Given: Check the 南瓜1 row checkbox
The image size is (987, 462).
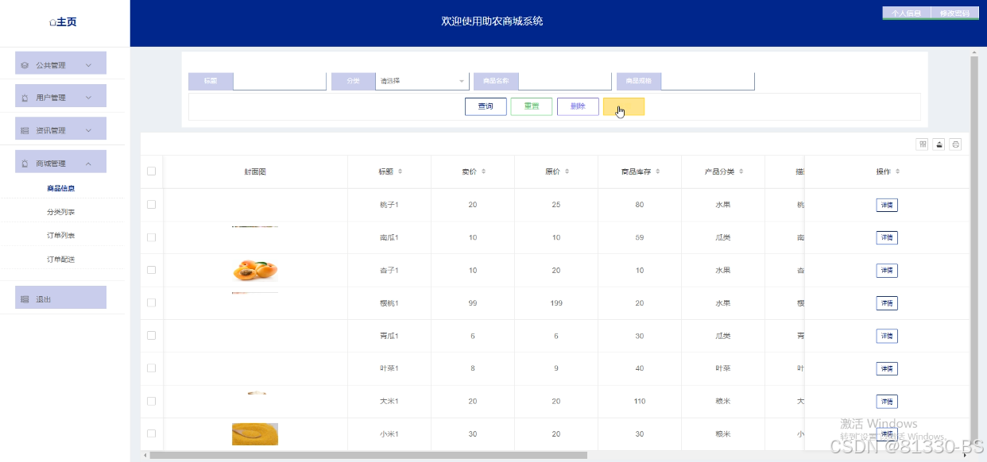Looking at the screenshot, I should [151, 237].
